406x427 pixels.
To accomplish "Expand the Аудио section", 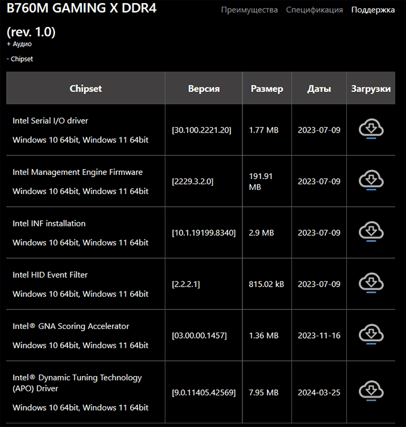I will [x=19, y=44].
